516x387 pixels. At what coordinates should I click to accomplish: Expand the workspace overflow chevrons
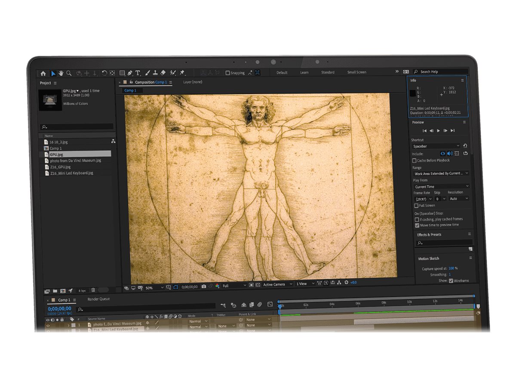[397, 71]
